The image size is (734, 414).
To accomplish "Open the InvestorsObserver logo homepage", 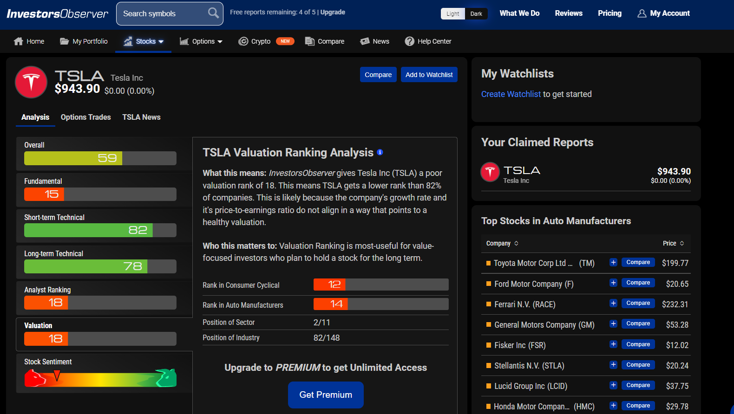I will pyautogui.click(x=58, y=14).
